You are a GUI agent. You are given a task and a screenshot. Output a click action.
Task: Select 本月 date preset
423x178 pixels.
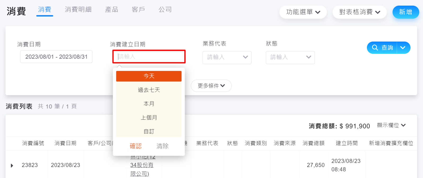point(149,104)
